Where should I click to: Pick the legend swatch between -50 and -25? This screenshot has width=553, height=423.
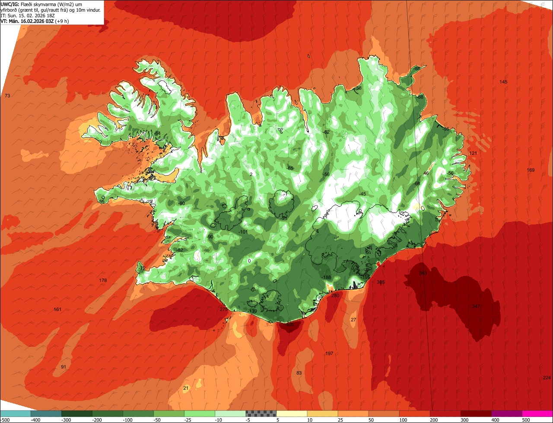coord(168,413)
